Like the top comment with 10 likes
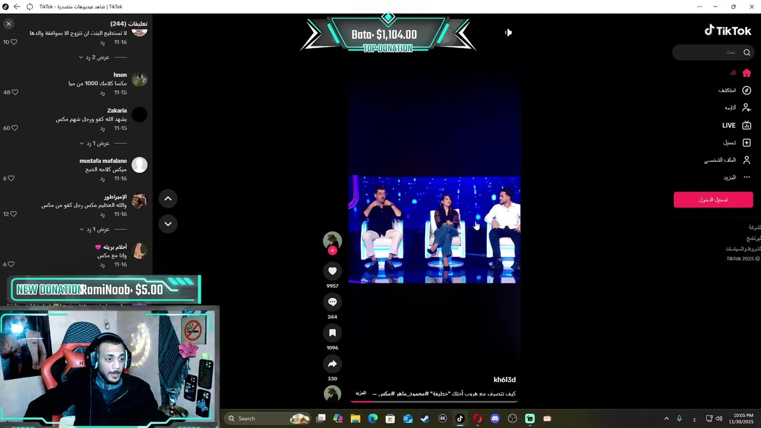 15,42
